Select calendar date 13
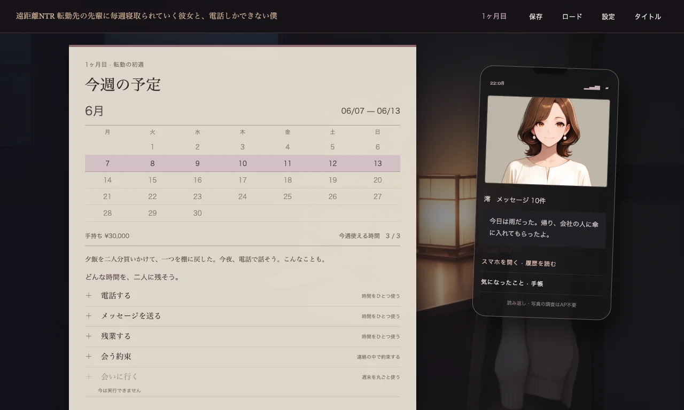 tap(378, 163)
